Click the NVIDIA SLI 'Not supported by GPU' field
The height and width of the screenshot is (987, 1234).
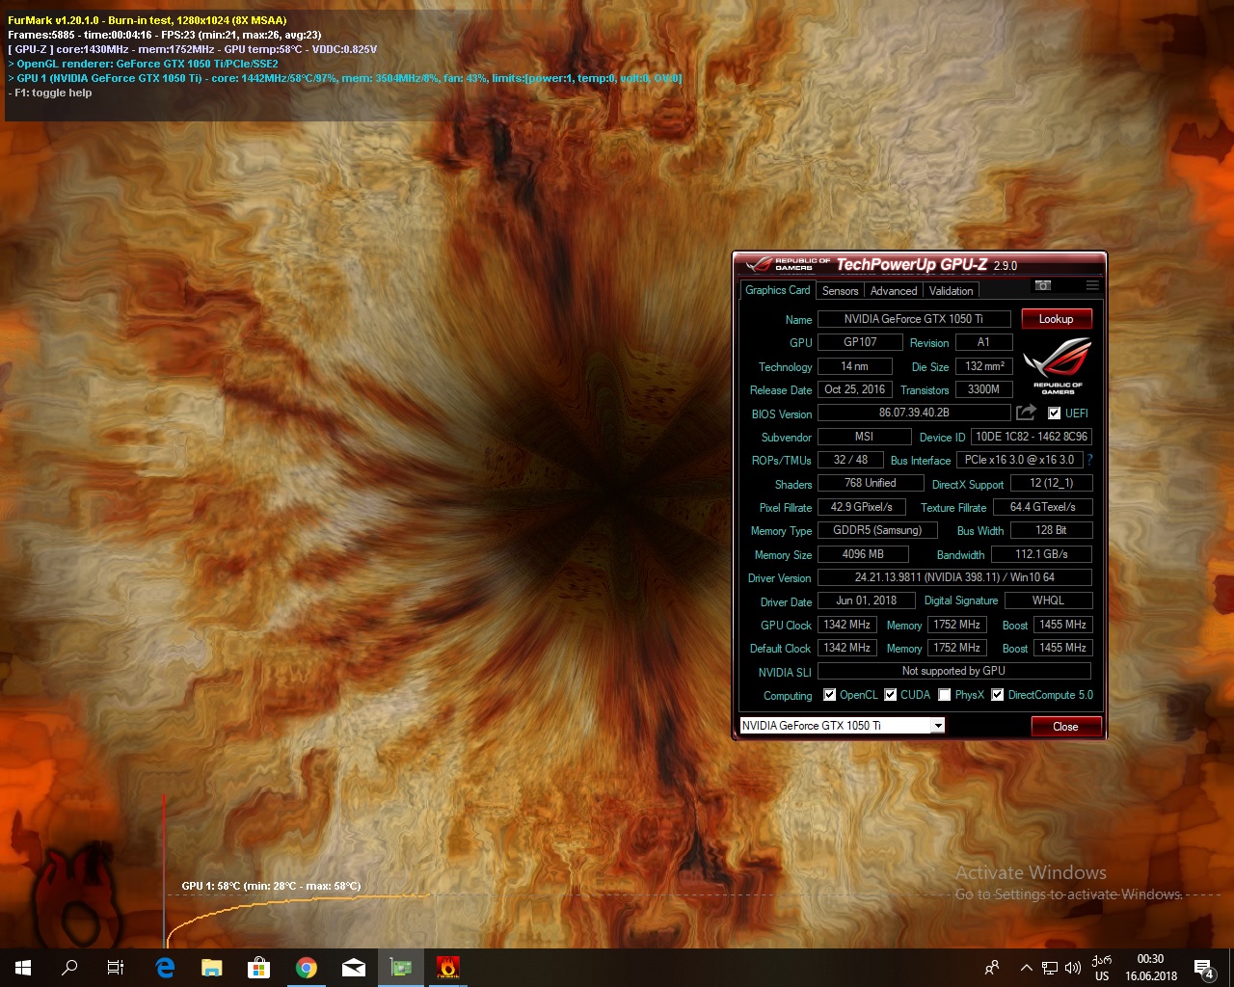pyautogui.click(x=953, y=671)
